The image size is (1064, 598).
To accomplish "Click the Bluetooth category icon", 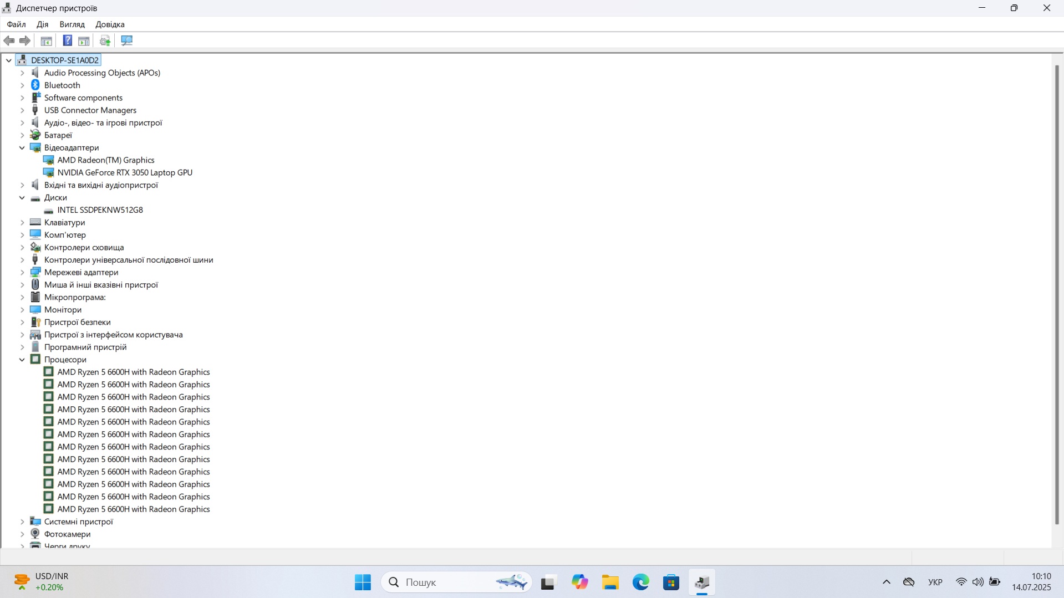I will tap(35, 85).
